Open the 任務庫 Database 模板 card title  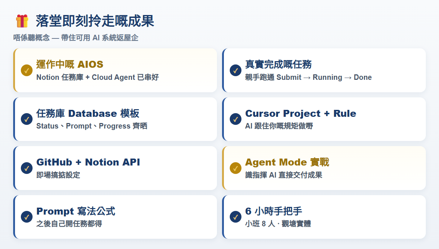(x=88, y=113)
